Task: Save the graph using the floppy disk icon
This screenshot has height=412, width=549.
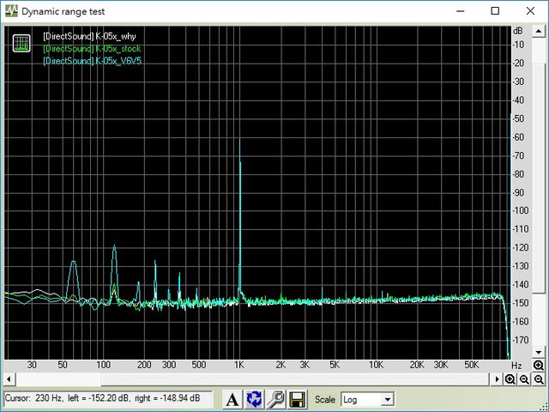Action: pos(298,399)
